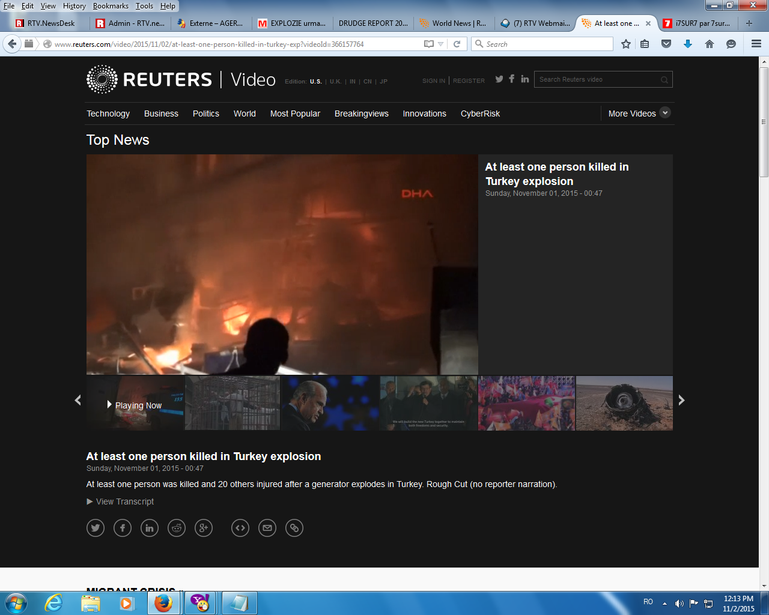Open History menu
This screenshot has width=769, height=615.
tap(74, 6)
